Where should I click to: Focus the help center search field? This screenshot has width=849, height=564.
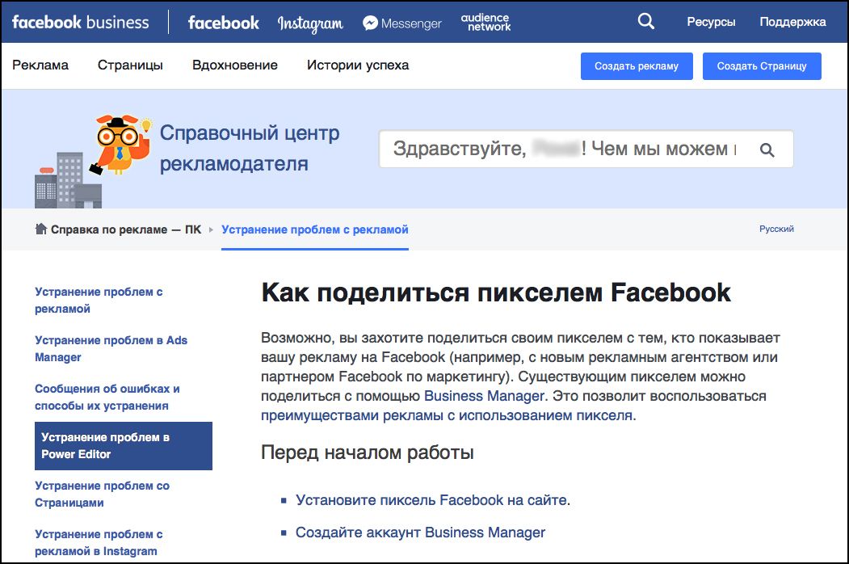586,149
